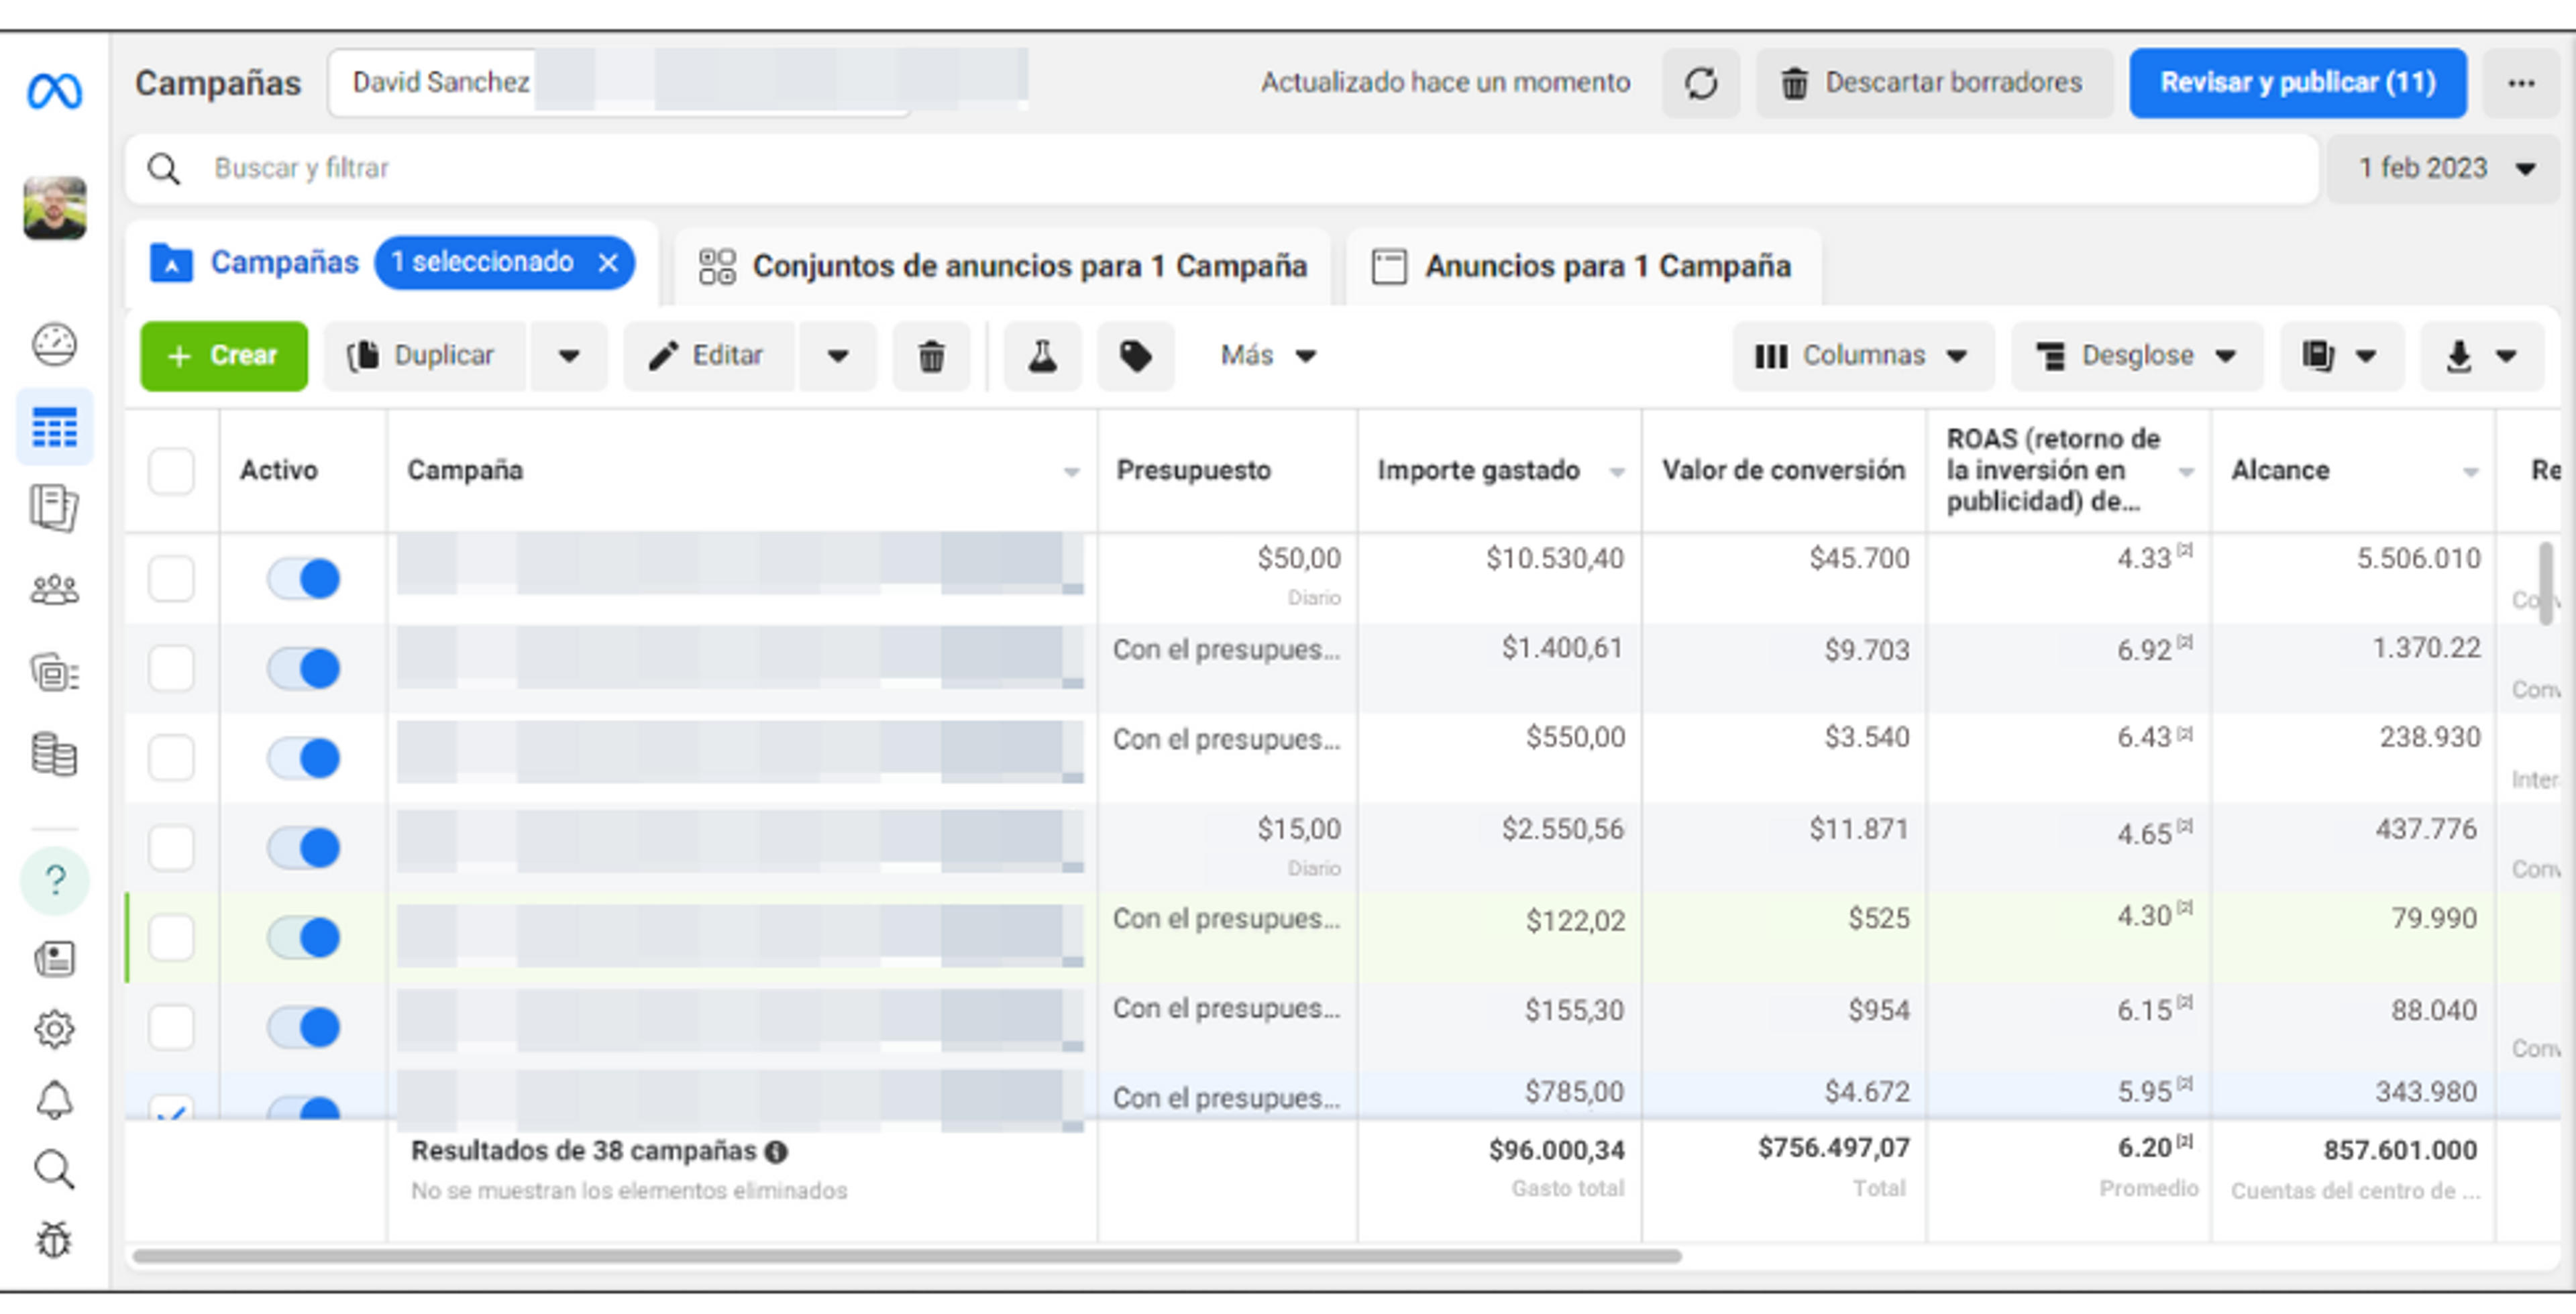Tick the select-all checkbox in header
The width and height of the screenshot is (2576, 1314).
click(171, 471)
